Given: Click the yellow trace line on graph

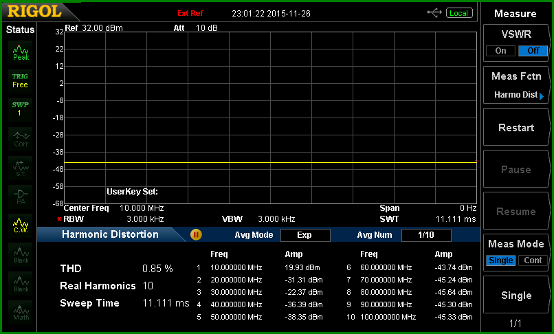Looking at the screenshot, I should [270, 163].
